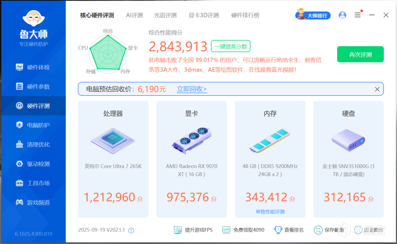The image size is (397, 244).
Task: Switch to the AI评测 tab
Action: 134,15
